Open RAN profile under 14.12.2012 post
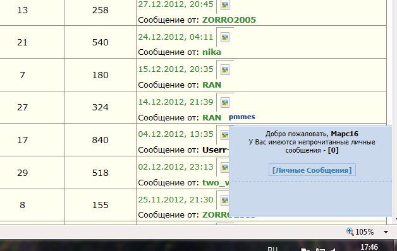This screenshot has width=397, height=251. tap(212, 118)
